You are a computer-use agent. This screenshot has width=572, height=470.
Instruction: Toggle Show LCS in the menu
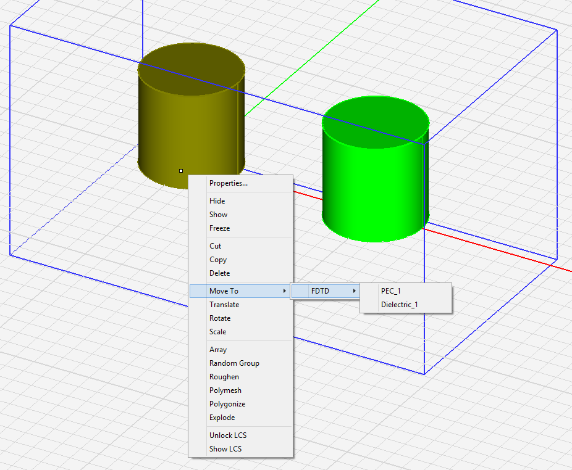[x=225, y=449]
